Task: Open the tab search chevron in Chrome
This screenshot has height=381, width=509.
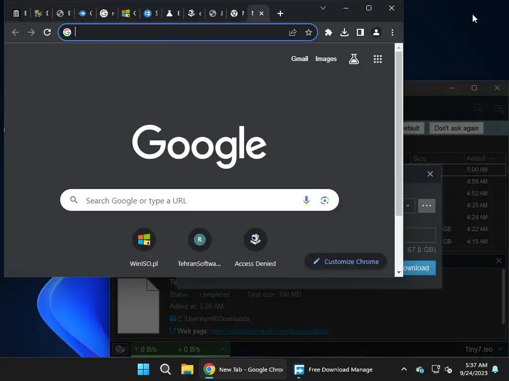Action: (x=323, y=8)
